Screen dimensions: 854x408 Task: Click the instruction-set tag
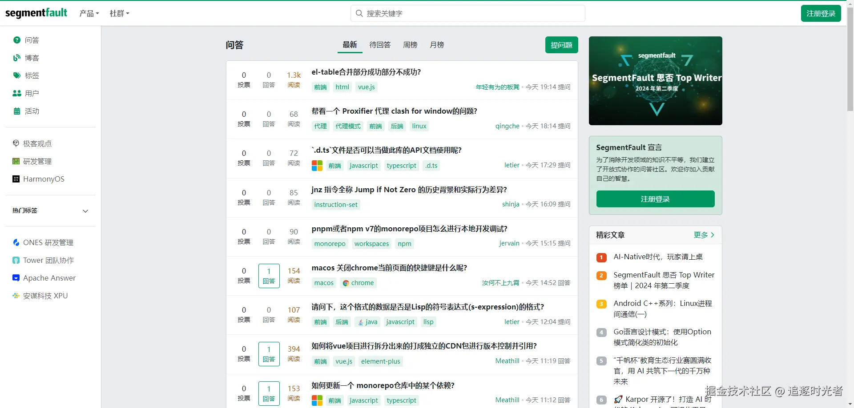tap(336, 205)
